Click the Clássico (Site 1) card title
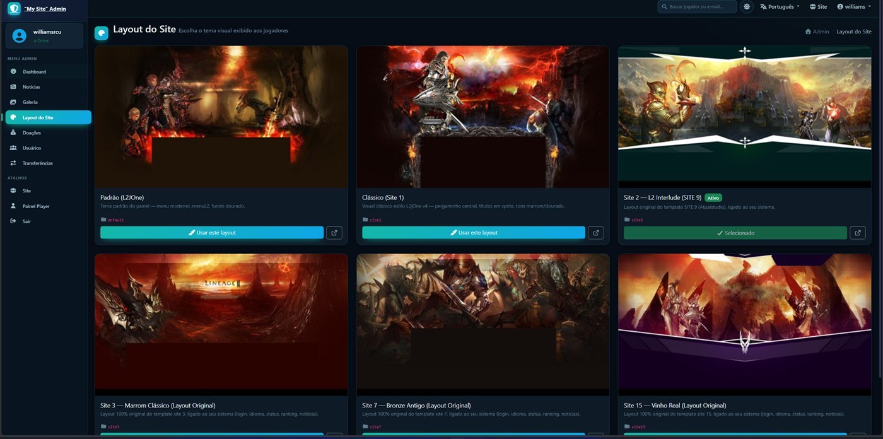This screenshot has width=883, height=439. 383,197
